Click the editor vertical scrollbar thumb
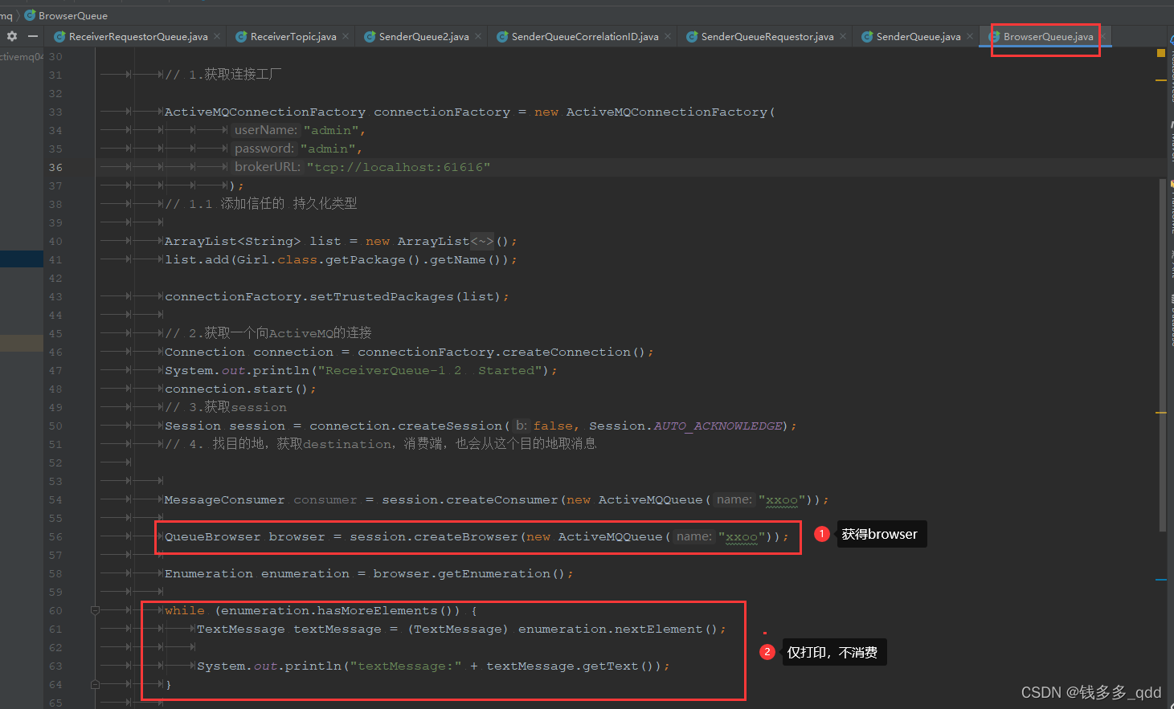This screenshot has height=709, width=1174. point(1162,353)
